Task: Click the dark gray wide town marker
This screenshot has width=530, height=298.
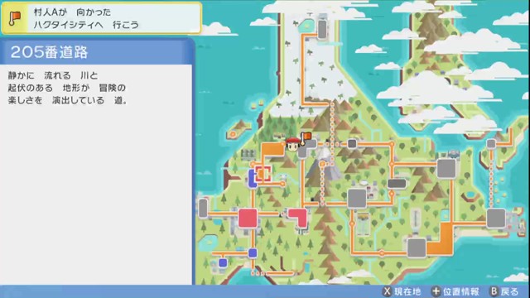Action: (x=397, y=184)
